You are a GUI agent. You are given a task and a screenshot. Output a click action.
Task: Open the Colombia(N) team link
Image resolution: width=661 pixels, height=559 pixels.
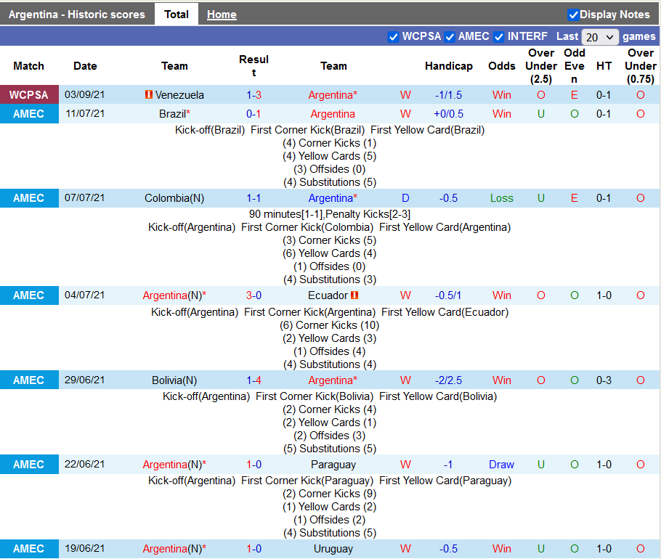point(174,198)
